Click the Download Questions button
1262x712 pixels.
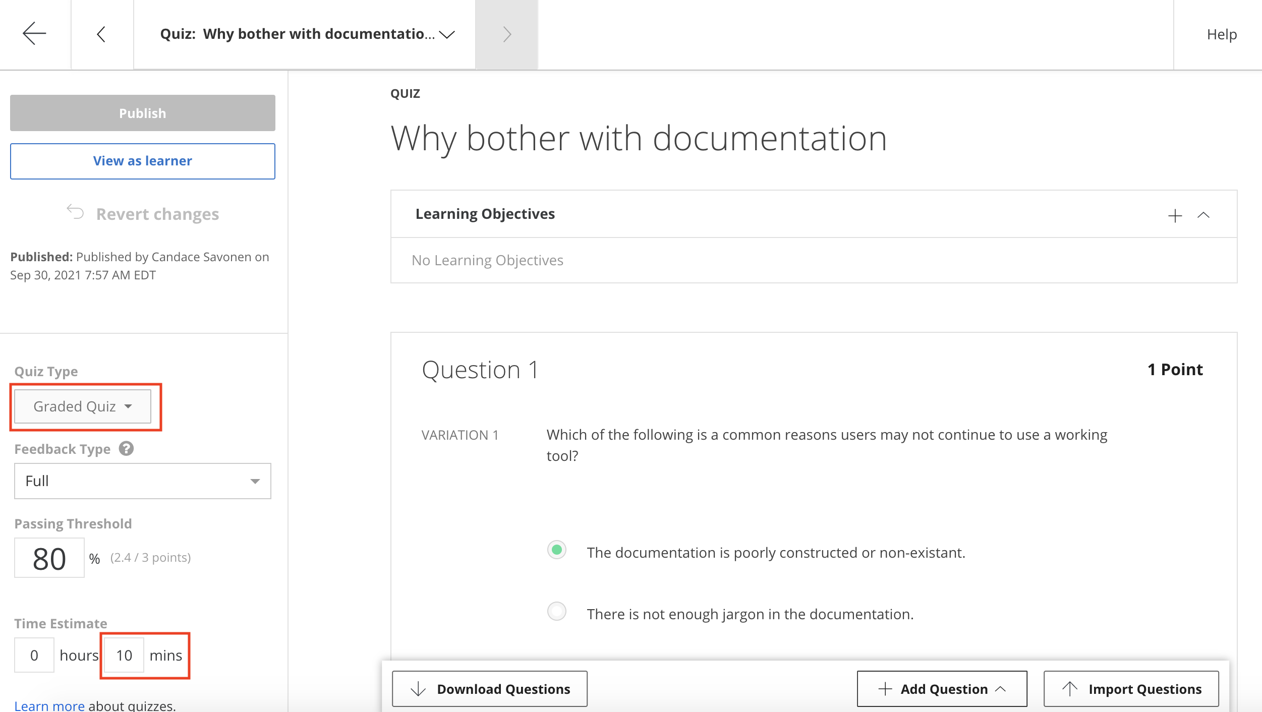point(489,689)
